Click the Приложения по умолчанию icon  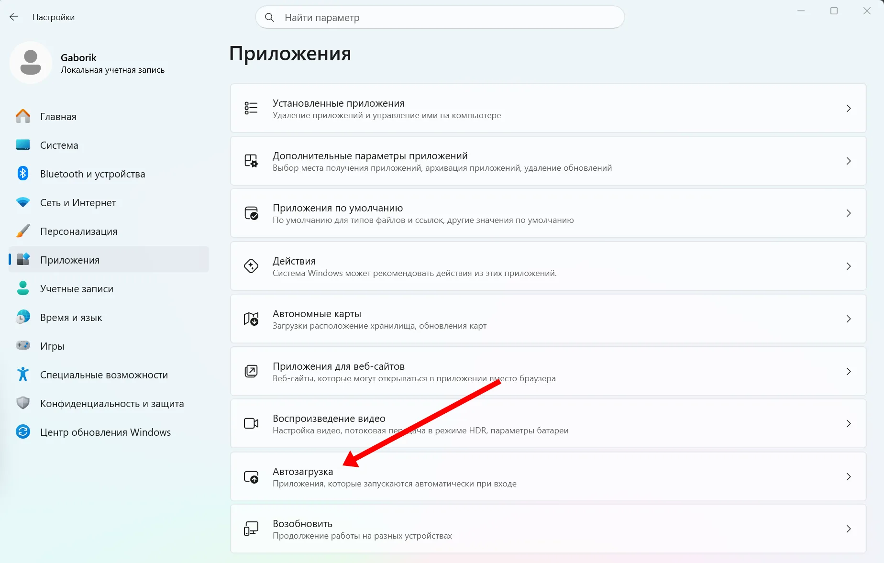point(251,213)
